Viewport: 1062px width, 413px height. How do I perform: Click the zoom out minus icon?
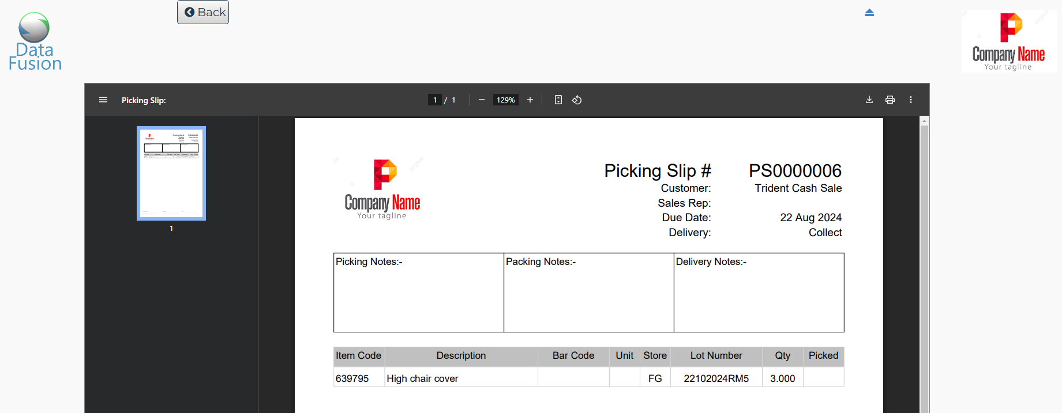(x=482, y=100)
